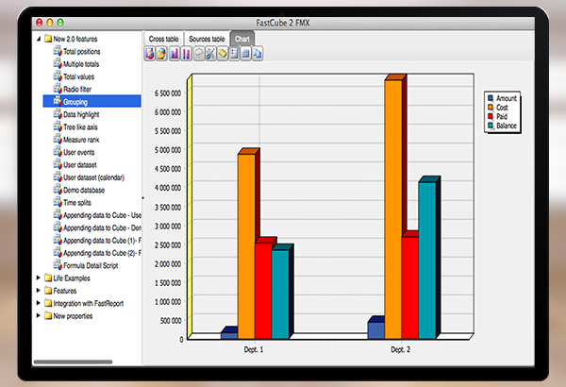Click the cube icon beside Measure rank
566x387 pixels.
[58, 140]
